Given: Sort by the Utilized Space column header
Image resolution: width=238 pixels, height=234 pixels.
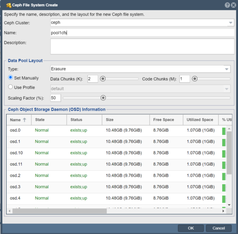Looking at the screenshot, I should pos(201,120).
